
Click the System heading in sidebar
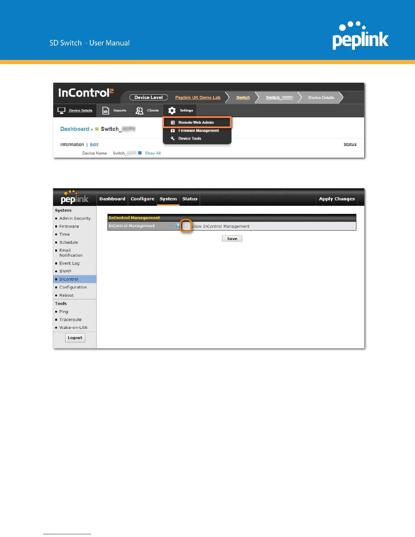click(63, 210)
